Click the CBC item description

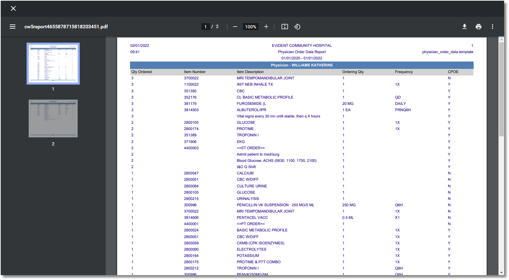(x=241, y=91)
